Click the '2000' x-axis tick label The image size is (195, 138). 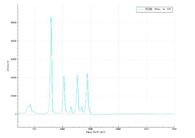tap(118, 129)
